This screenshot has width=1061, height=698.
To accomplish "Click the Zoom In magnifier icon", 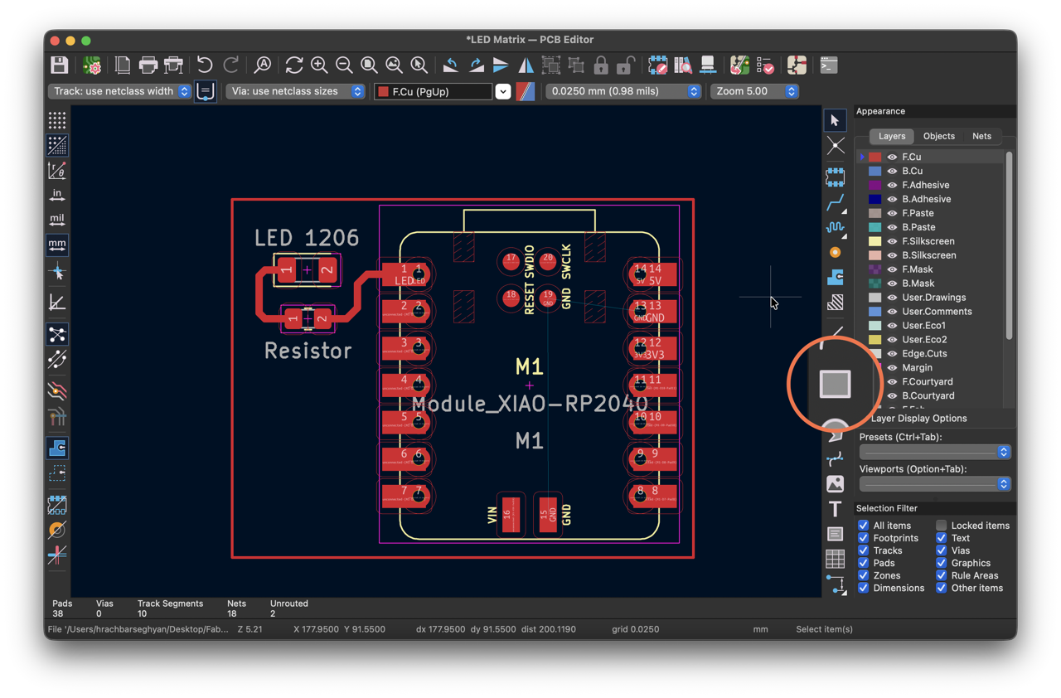I will pyautogui.click(x=319, y=65).
